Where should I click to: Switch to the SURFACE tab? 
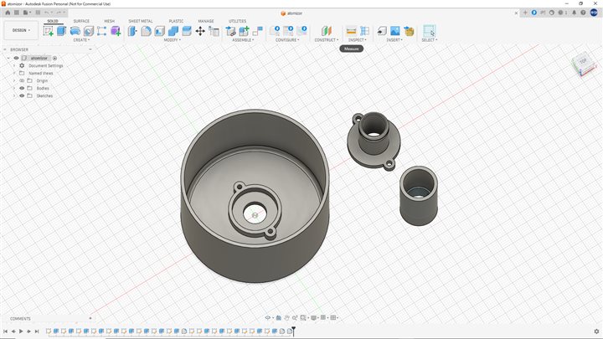(81, 21)
